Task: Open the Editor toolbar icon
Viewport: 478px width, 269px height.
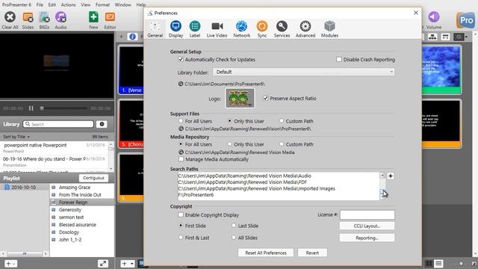Action: (x=110, y=17)
